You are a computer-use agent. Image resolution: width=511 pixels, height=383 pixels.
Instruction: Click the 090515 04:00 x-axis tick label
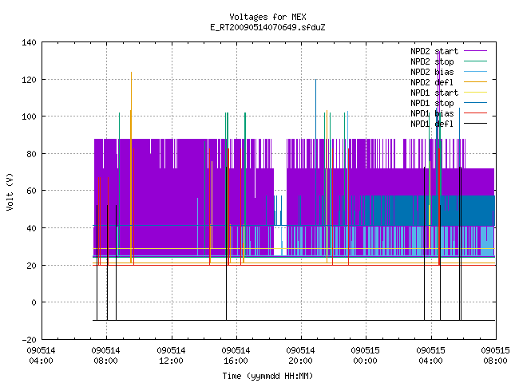[x=430, y=356]
